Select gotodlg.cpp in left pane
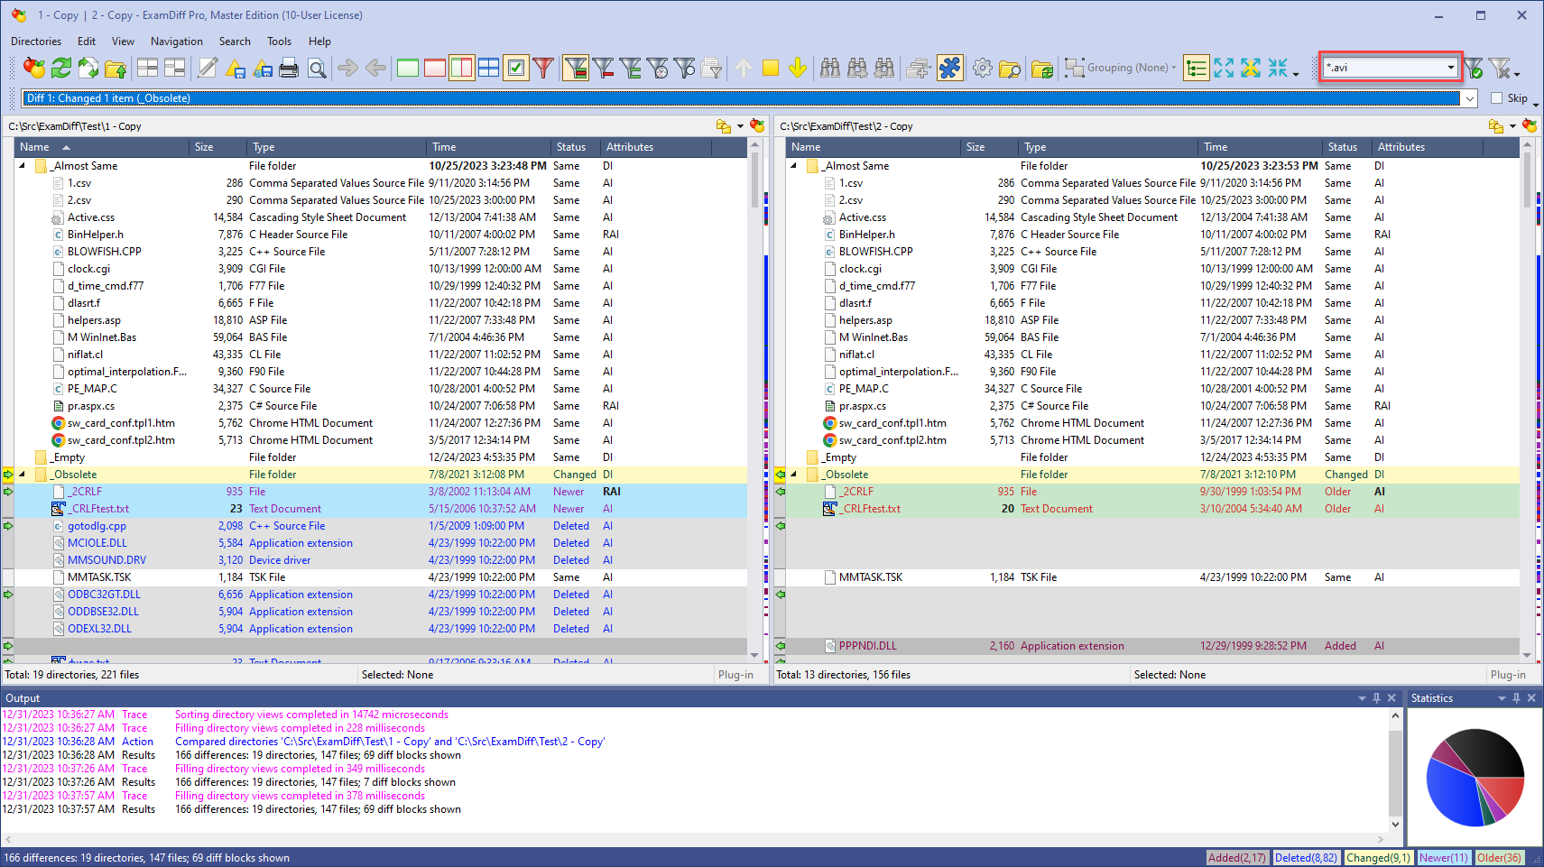The image size is (1544, 867). 97,526
